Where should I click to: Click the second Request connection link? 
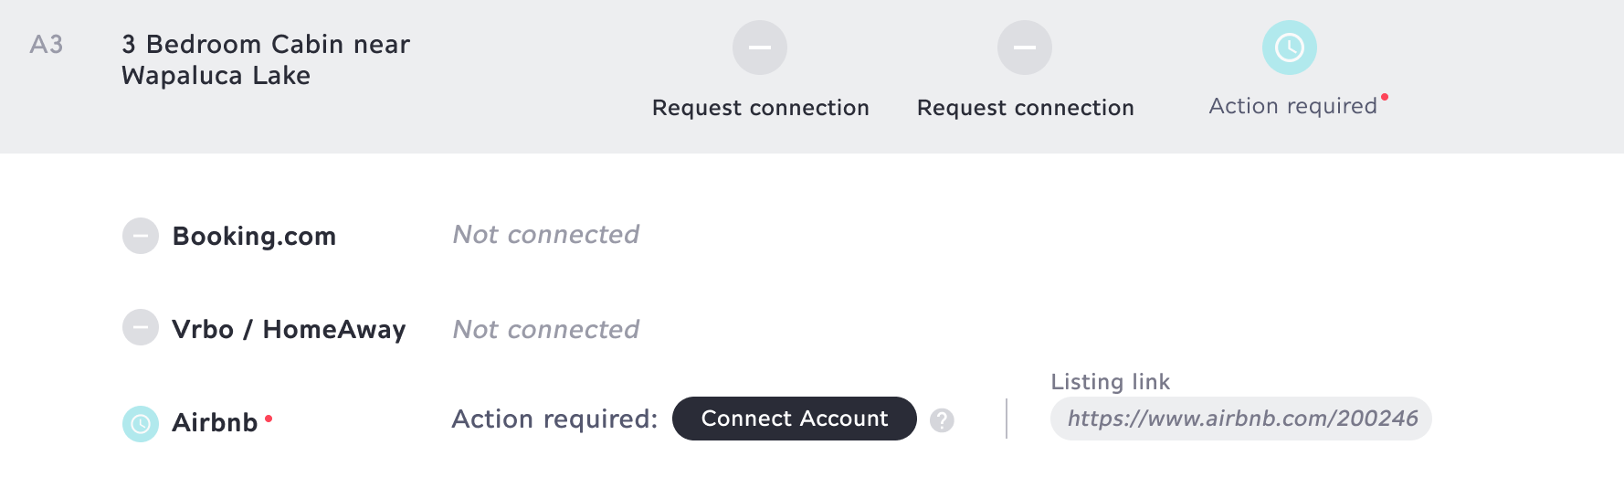tap(1026, 108)
